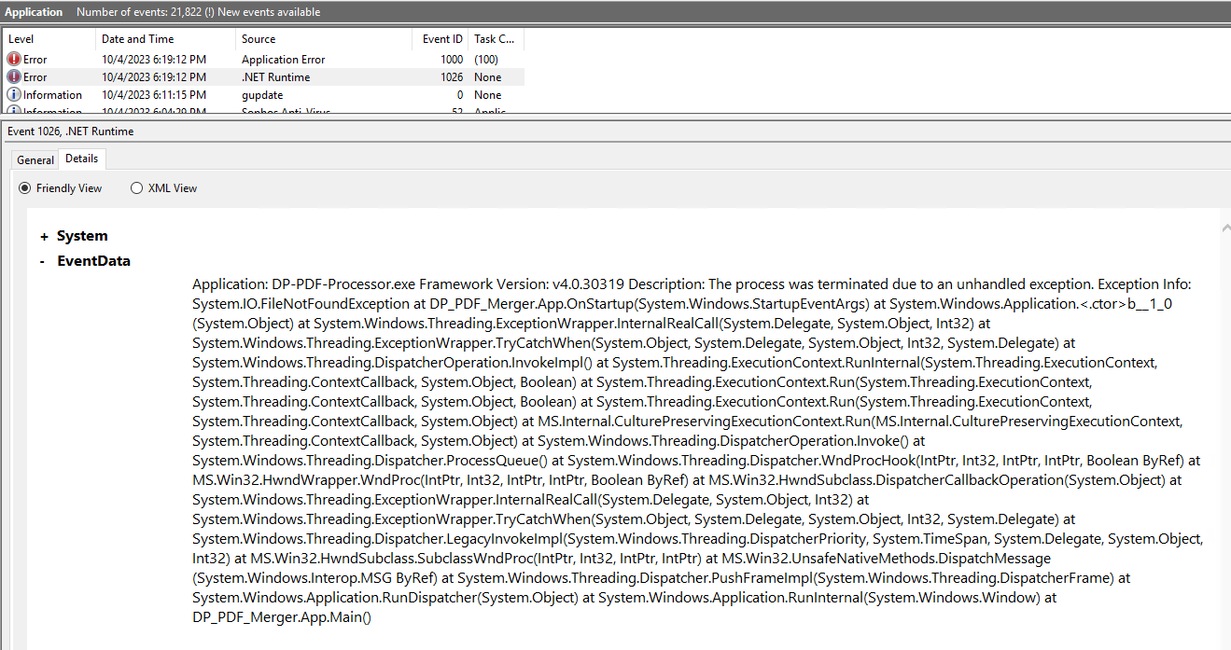Click the Task C... column header
This screenshot has height=650, width=1231.
(x=497, y=39)
